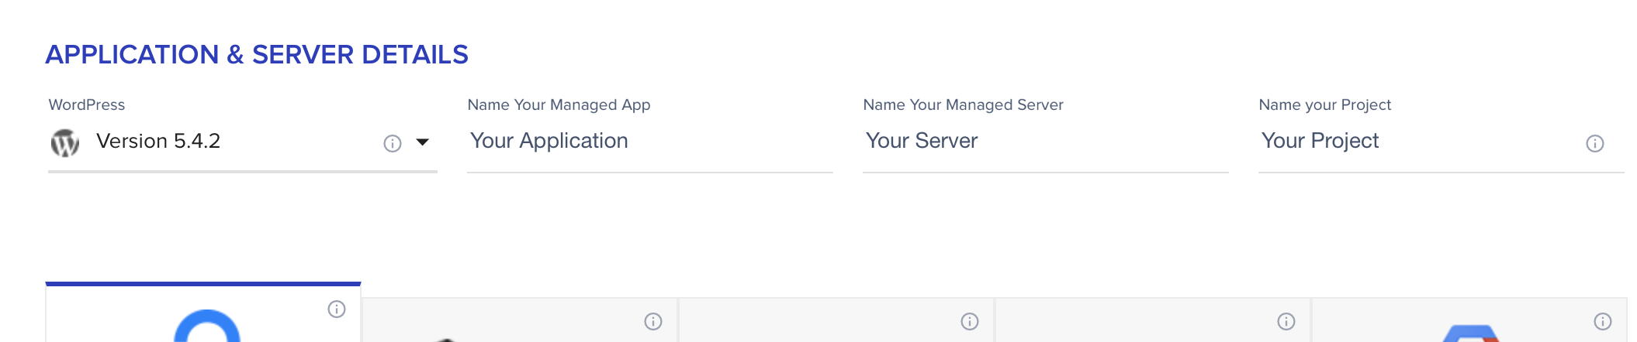This screenshot has width=1637, height=342.
Task: Open info icon on DigitalOcean card
Action: (337, 310)
